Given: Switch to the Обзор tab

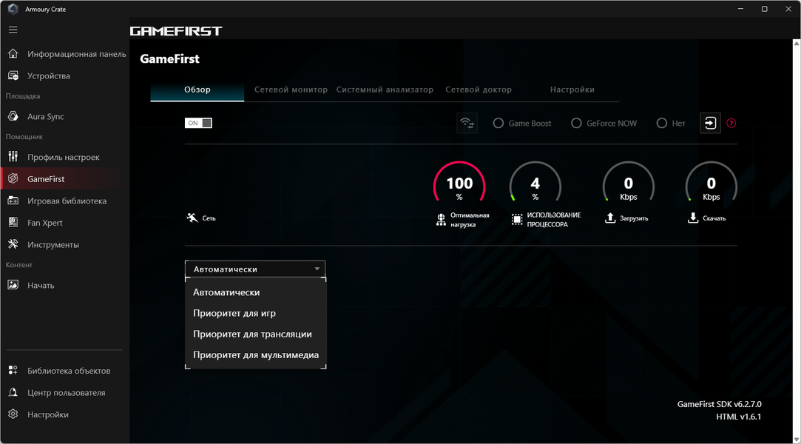Looking at the screenshot, I should click(197, 90).
